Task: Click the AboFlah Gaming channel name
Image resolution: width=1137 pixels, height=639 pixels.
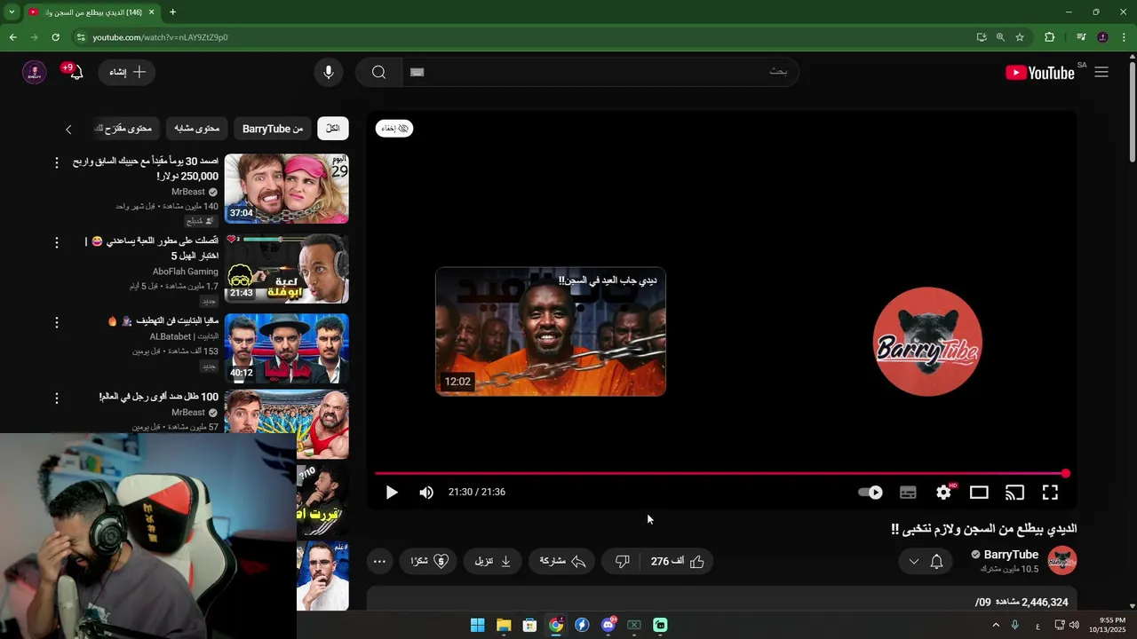Action: 185,272
